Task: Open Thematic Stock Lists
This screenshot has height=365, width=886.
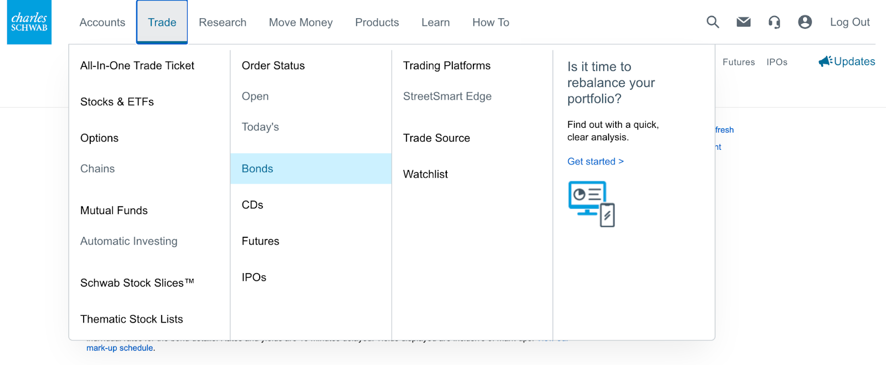Action: (131, 319)
